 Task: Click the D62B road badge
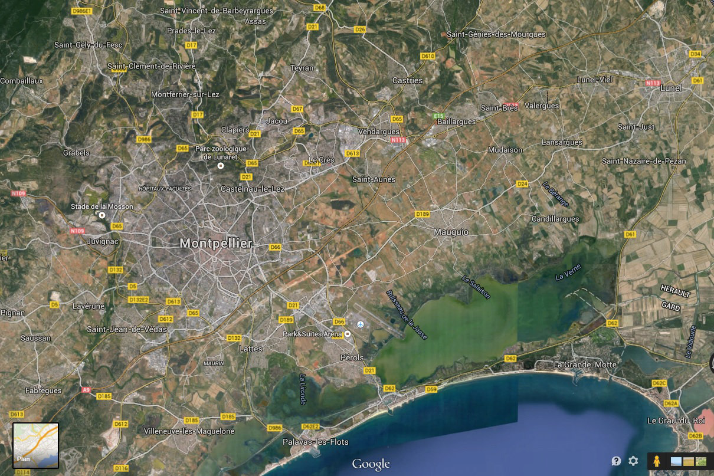tap(696, 436)
